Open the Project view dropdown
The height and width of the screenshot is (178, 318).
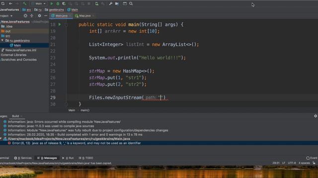coord(6,16)
